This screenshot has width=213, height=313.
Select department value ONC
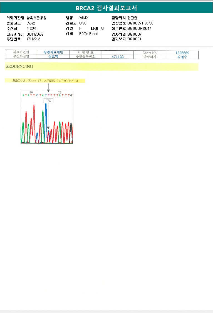point(83,23)
